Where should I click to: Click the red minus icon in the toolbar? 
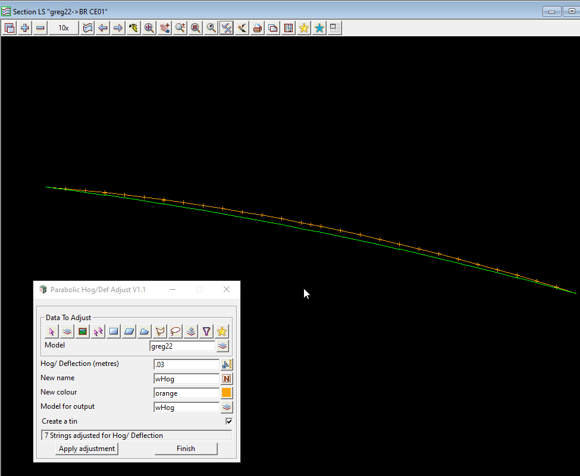[40, 28]
